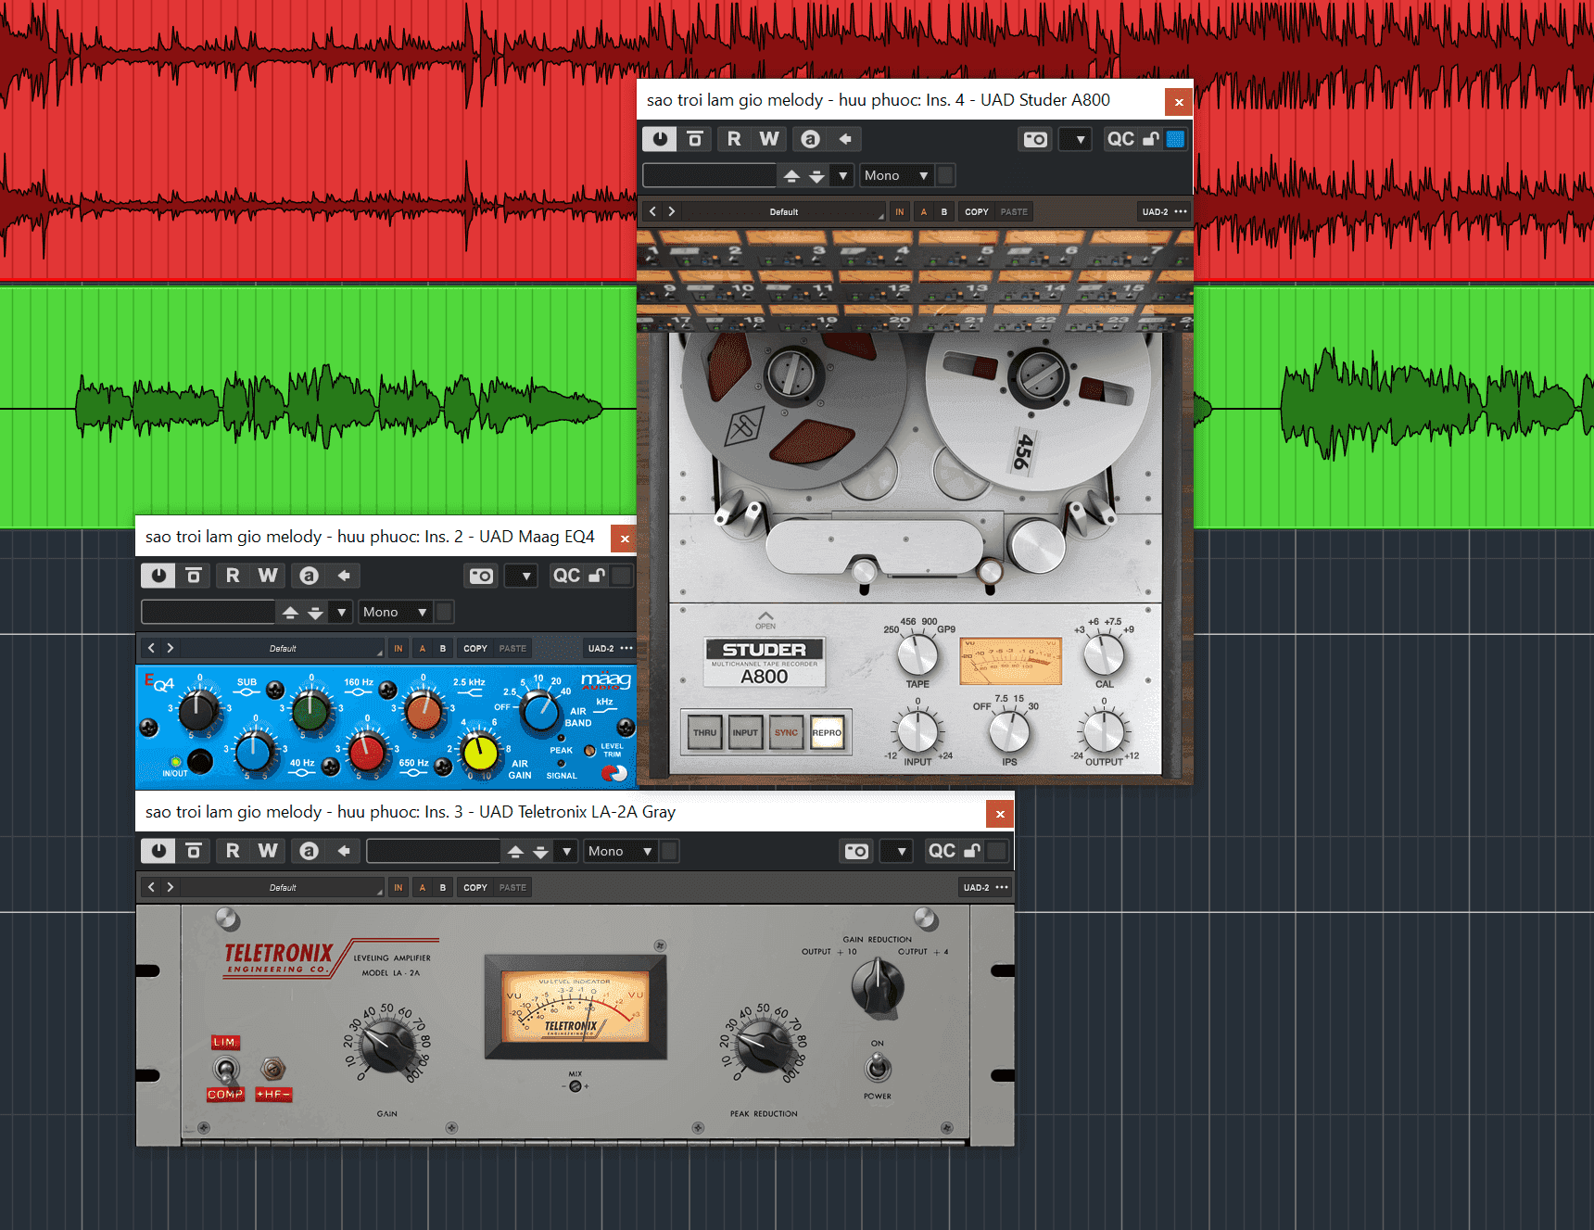Take a snapshot on the Studer A800 window
Viewport: 1594px width, 1230px height.
(x=1034, y=138)
